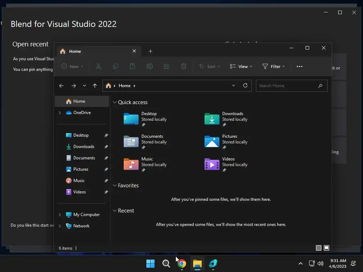
Task: Open taskbar Search
Action: [166, 263]
